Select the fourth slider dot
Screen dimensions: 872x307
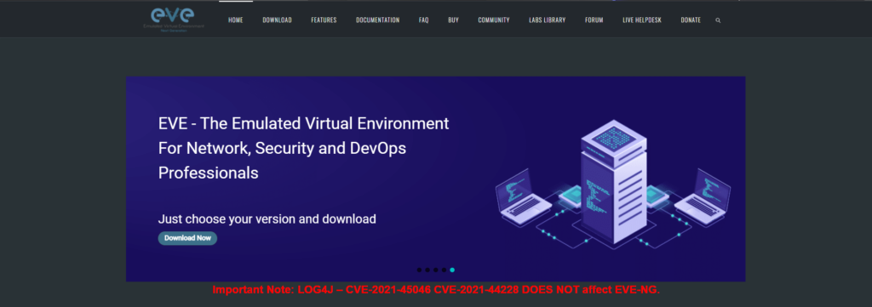(444, 270)
